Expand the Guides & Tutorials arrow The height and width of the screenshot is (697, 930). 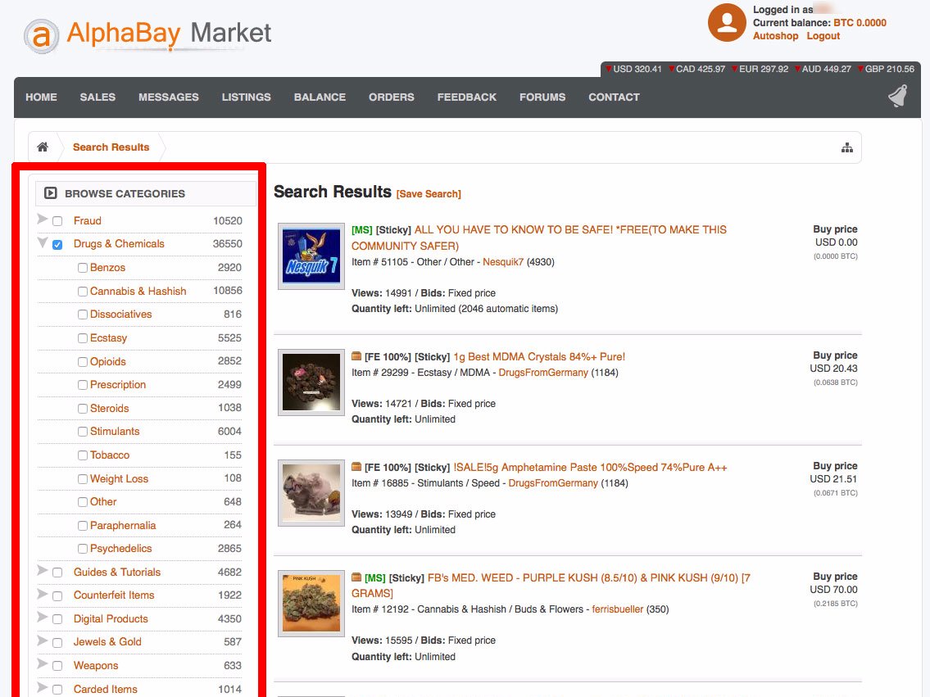[x=42, y=570]
